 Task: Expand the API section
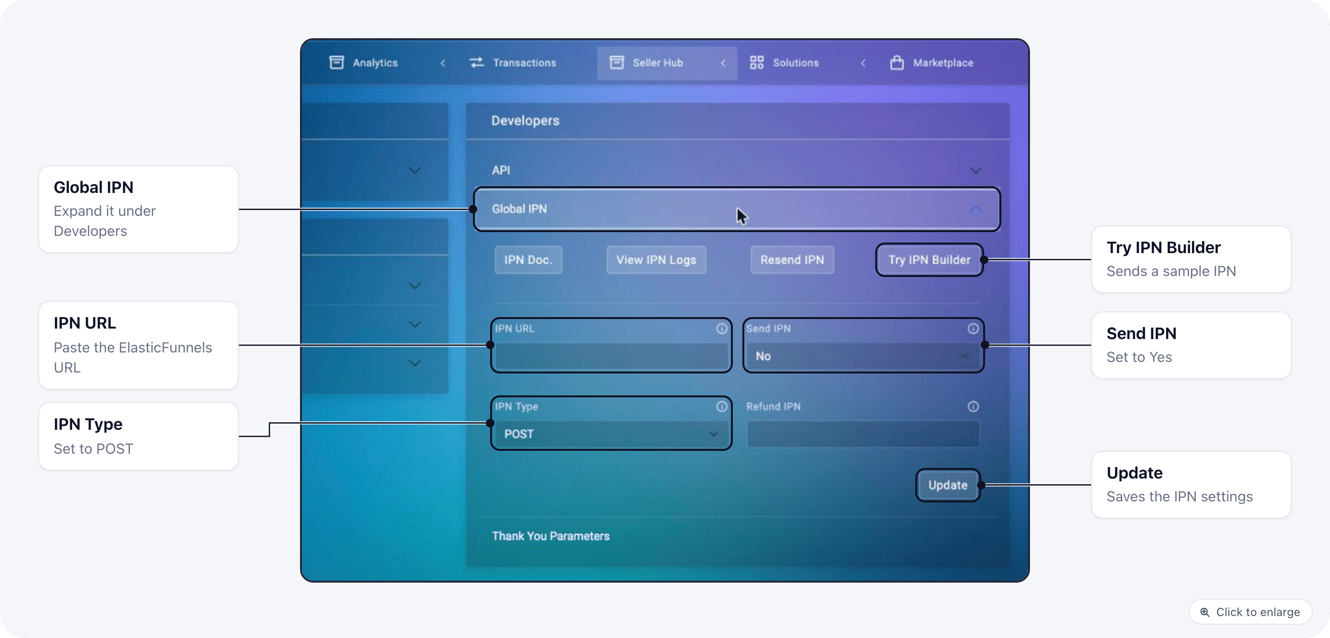pyautogui.click(x=737, y=170)
